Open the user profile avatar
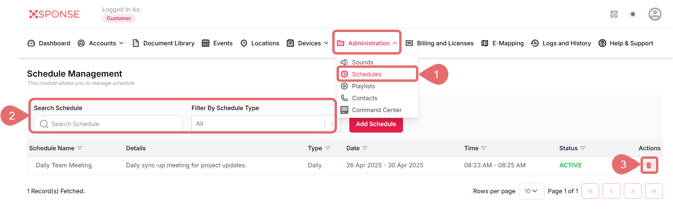 click(655, 14)
